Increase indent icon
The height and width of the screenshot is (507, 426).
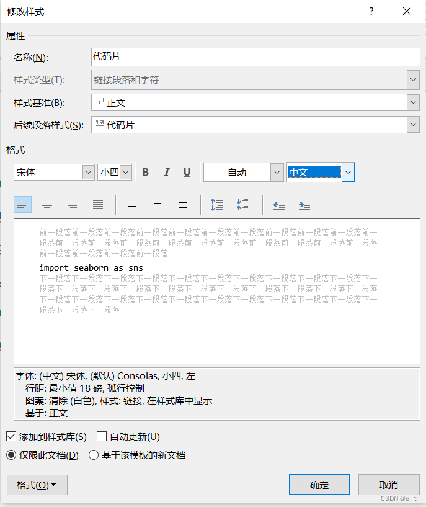[x=304, y=205]
